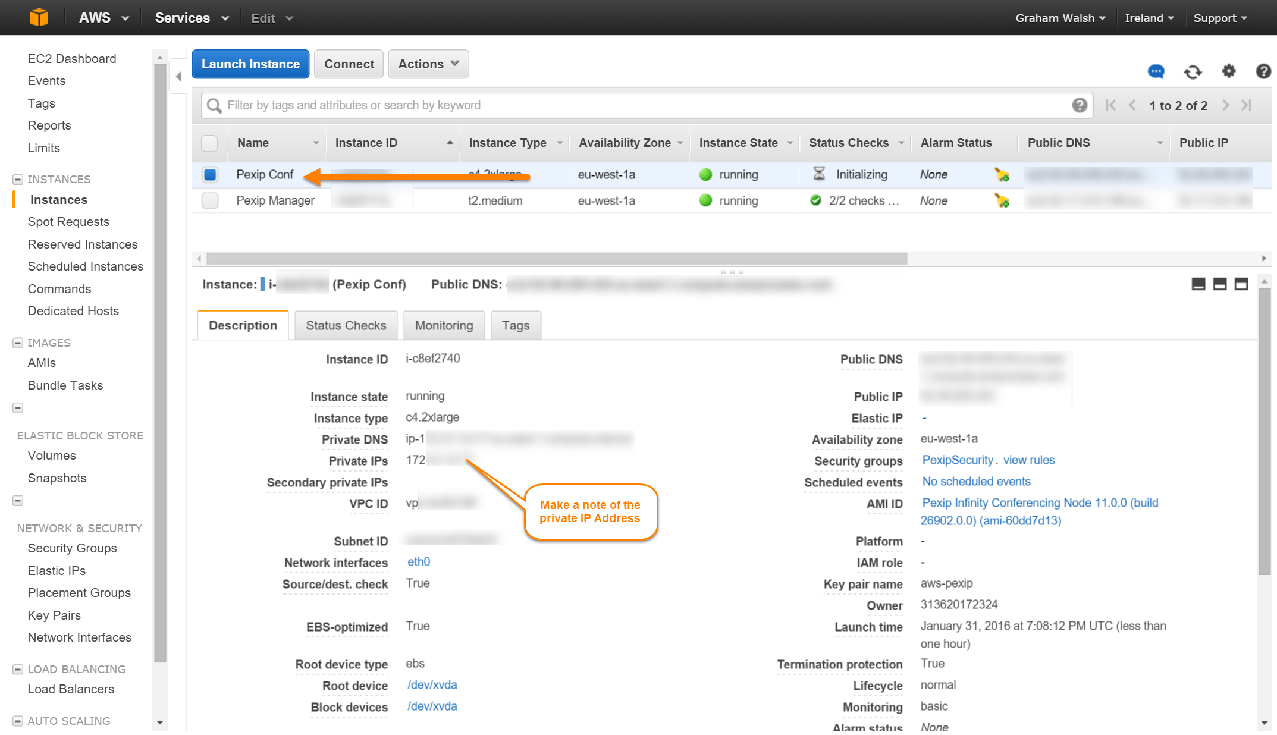This screenshot has width=1277, height=735.
Task: Click the view rules link
Action: (1028, 460)
